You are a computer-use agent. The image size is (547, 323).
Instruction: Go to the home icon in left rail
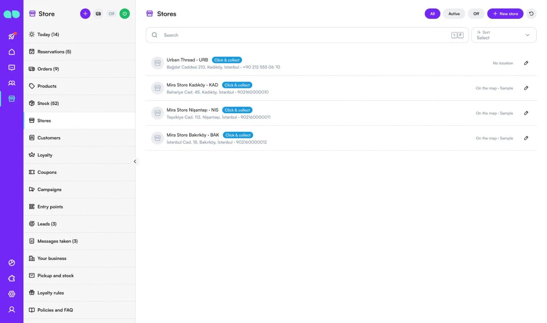12,52
